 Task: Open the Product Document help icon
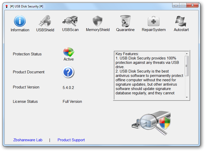68,72
